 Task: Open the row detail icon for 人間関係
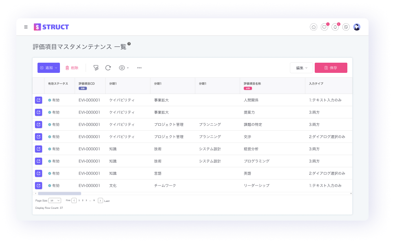click(38, 100)
